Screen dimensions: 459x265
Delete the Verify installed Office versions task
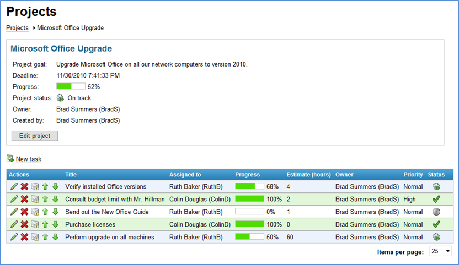click(25, 186)
